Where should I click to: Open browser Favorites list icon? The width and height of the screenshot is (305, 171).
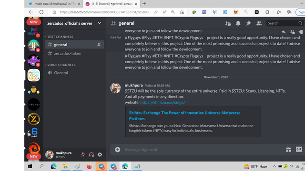coord(279,12)
